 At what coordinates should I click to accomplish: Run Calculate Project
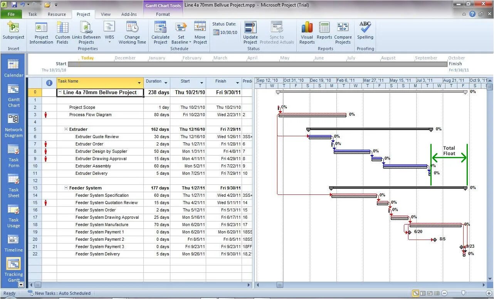(160, 33)
